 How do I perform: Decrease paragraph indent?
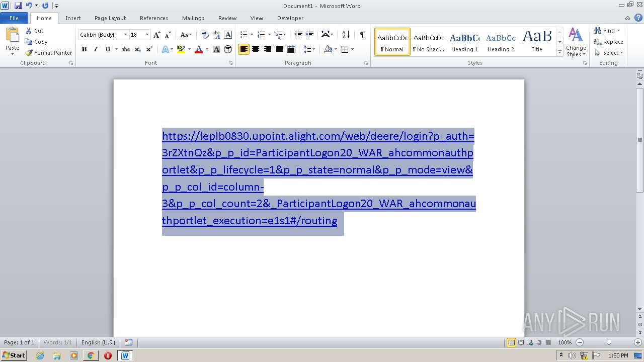(x=298, y=35)
